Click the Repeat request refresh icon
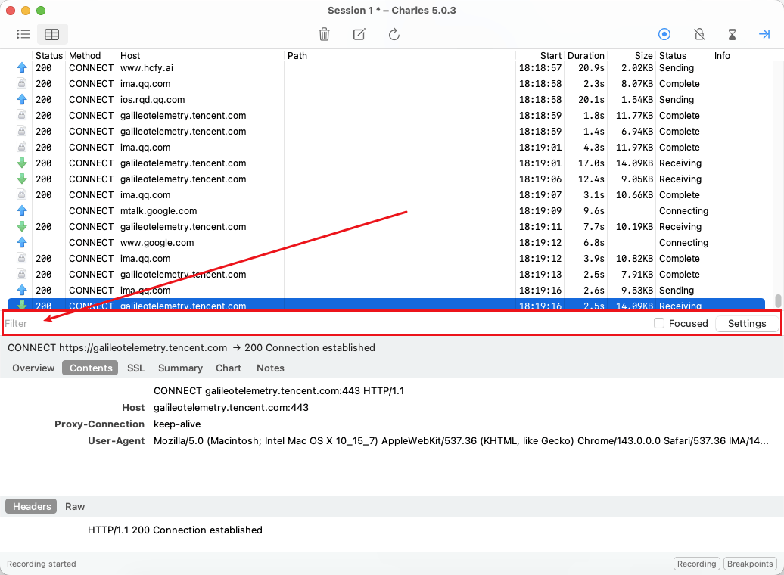 point(394,34)
